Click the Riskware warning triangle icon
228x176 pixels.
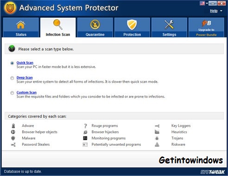[157, 144]
